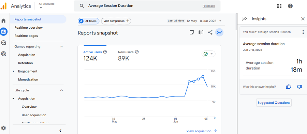Click the Jun 2–8, 2025 date text
Viewport: 307px width, 134px height.
tap(252, 50)
